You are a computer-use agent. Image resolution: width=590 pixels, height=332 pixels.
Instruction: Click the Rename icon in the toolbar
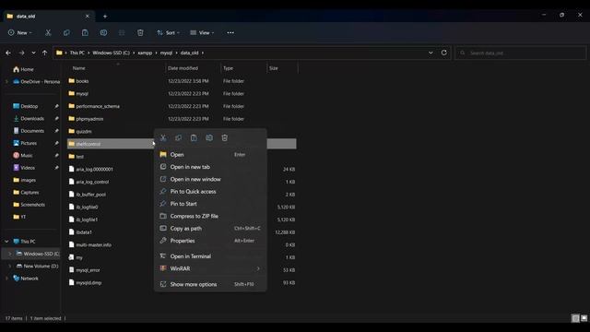pyautogui.click(x=103, y=33)
